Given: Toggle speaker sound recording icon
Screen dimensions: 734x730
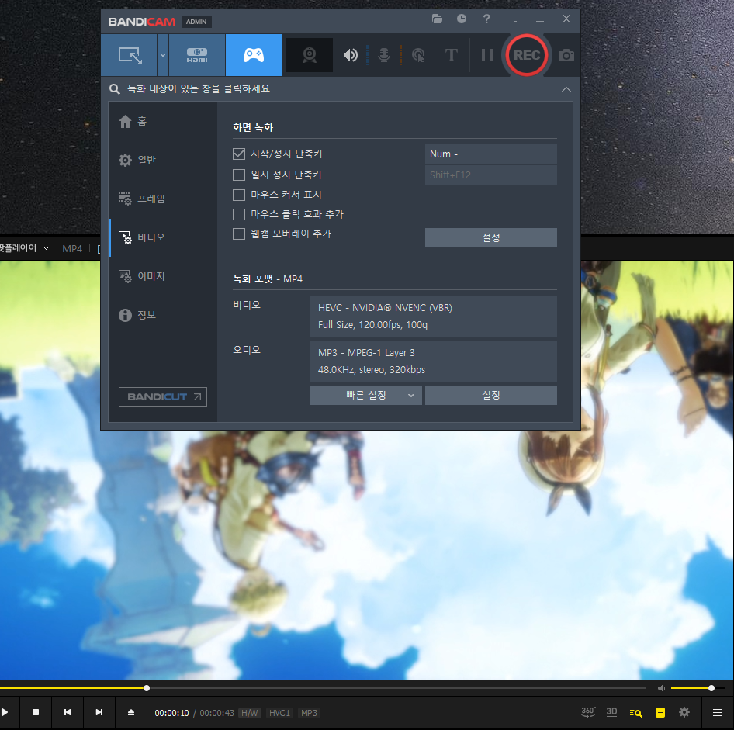Looking at the screenshot, I should 350,55.
